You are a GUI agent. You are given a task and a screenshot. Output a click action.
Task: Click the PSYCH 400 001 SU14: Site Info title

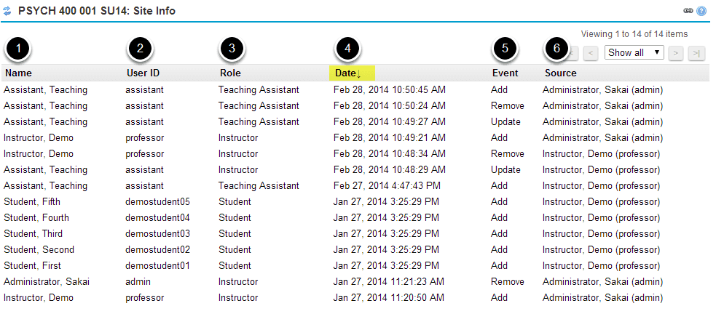click(x=97, y=11)
